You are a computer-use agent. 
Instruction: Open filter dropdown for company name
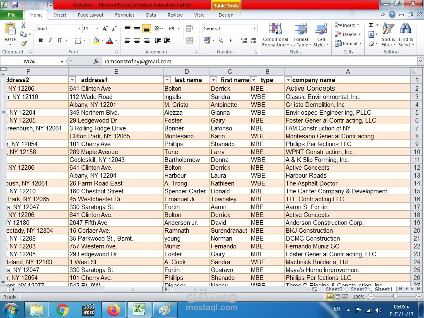[288, 80]
